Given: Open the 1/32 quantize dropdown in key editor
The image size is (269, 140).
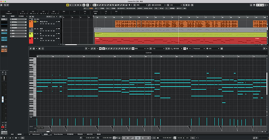Looking at the screenshot, I should pyautogui.click(x=158, y=48).
